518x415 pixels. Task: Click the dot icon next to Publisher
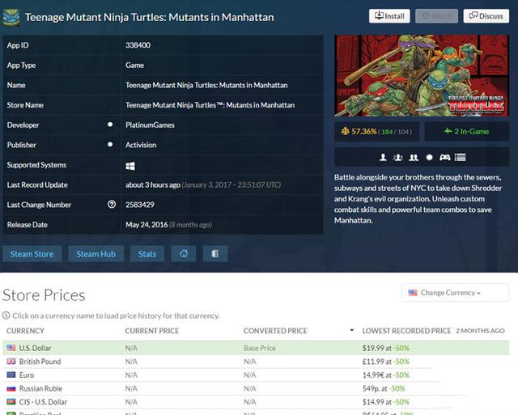tap(110, 144)
